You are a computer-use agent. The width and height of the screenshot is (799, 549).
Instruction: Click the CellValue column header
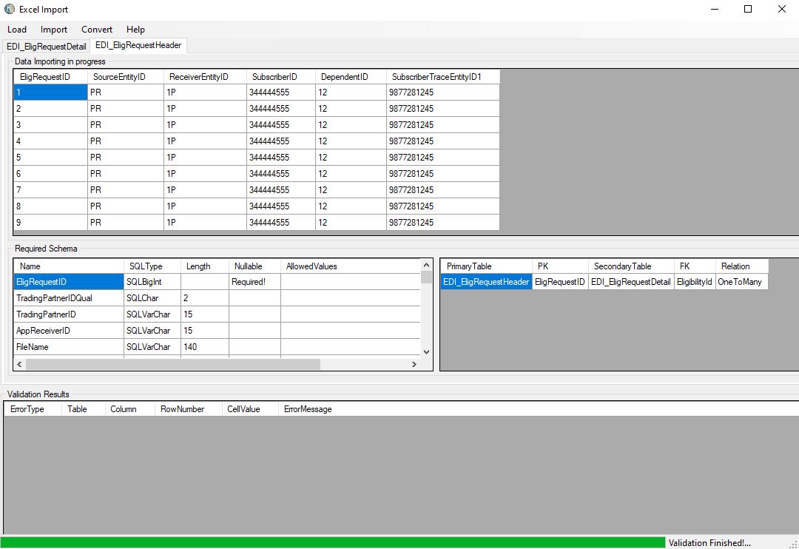coord(250,409)
